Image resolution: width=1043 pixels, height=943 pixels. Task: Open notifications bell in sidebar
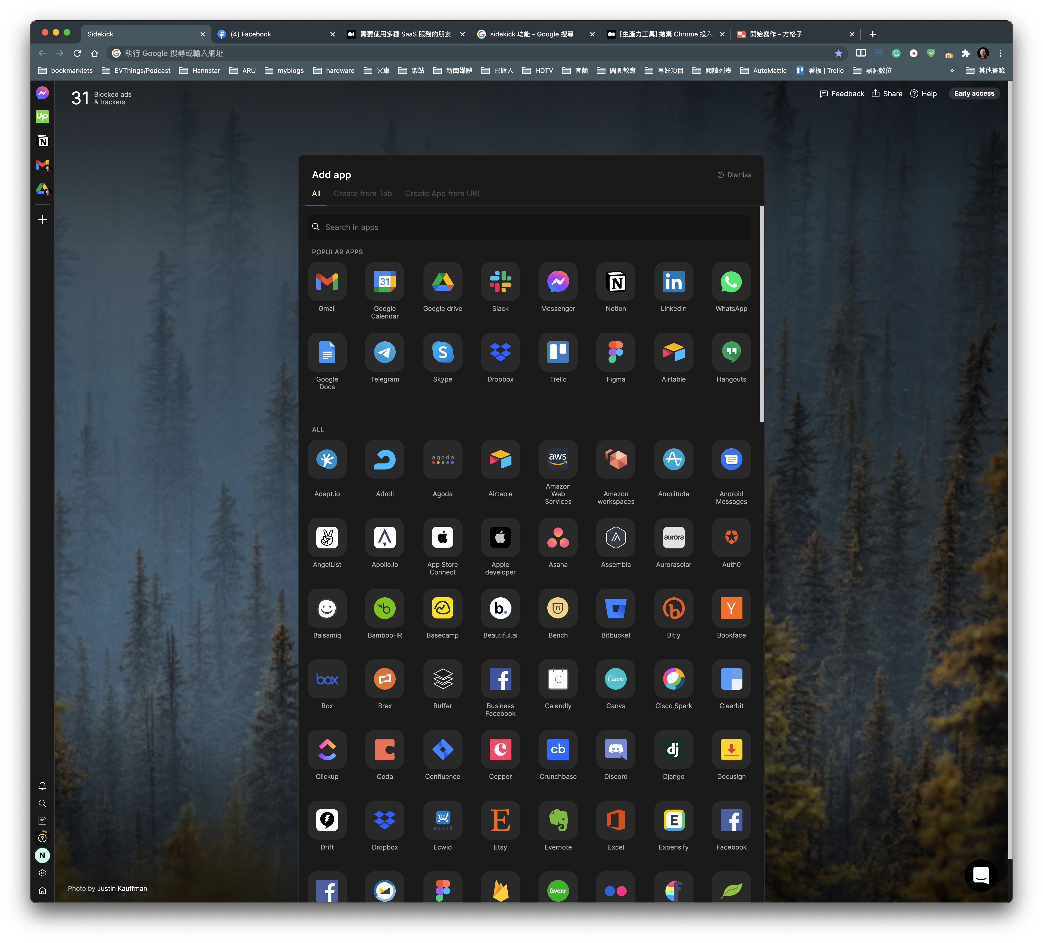point(42,786)
